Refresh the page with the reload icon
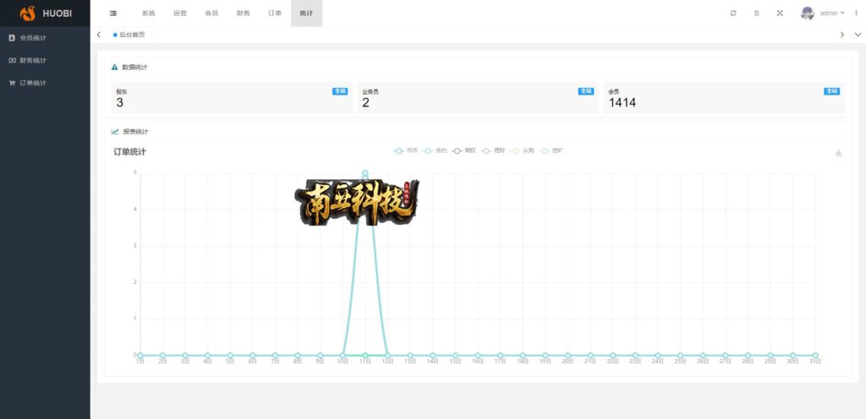Viewport: 866px width, 419px height. [x=733, y=14]
